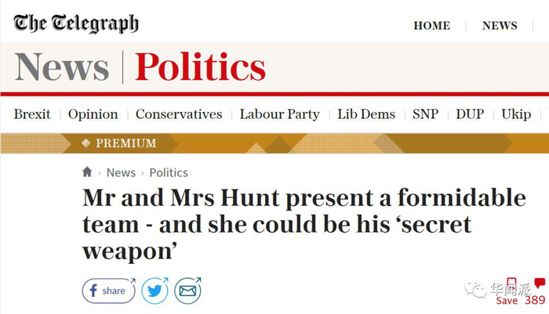The width and height of the screenshot is (549, 314).
Task: Click the home icon in breadcrumb
Action: pyautogui.click(x=87, y=172)
